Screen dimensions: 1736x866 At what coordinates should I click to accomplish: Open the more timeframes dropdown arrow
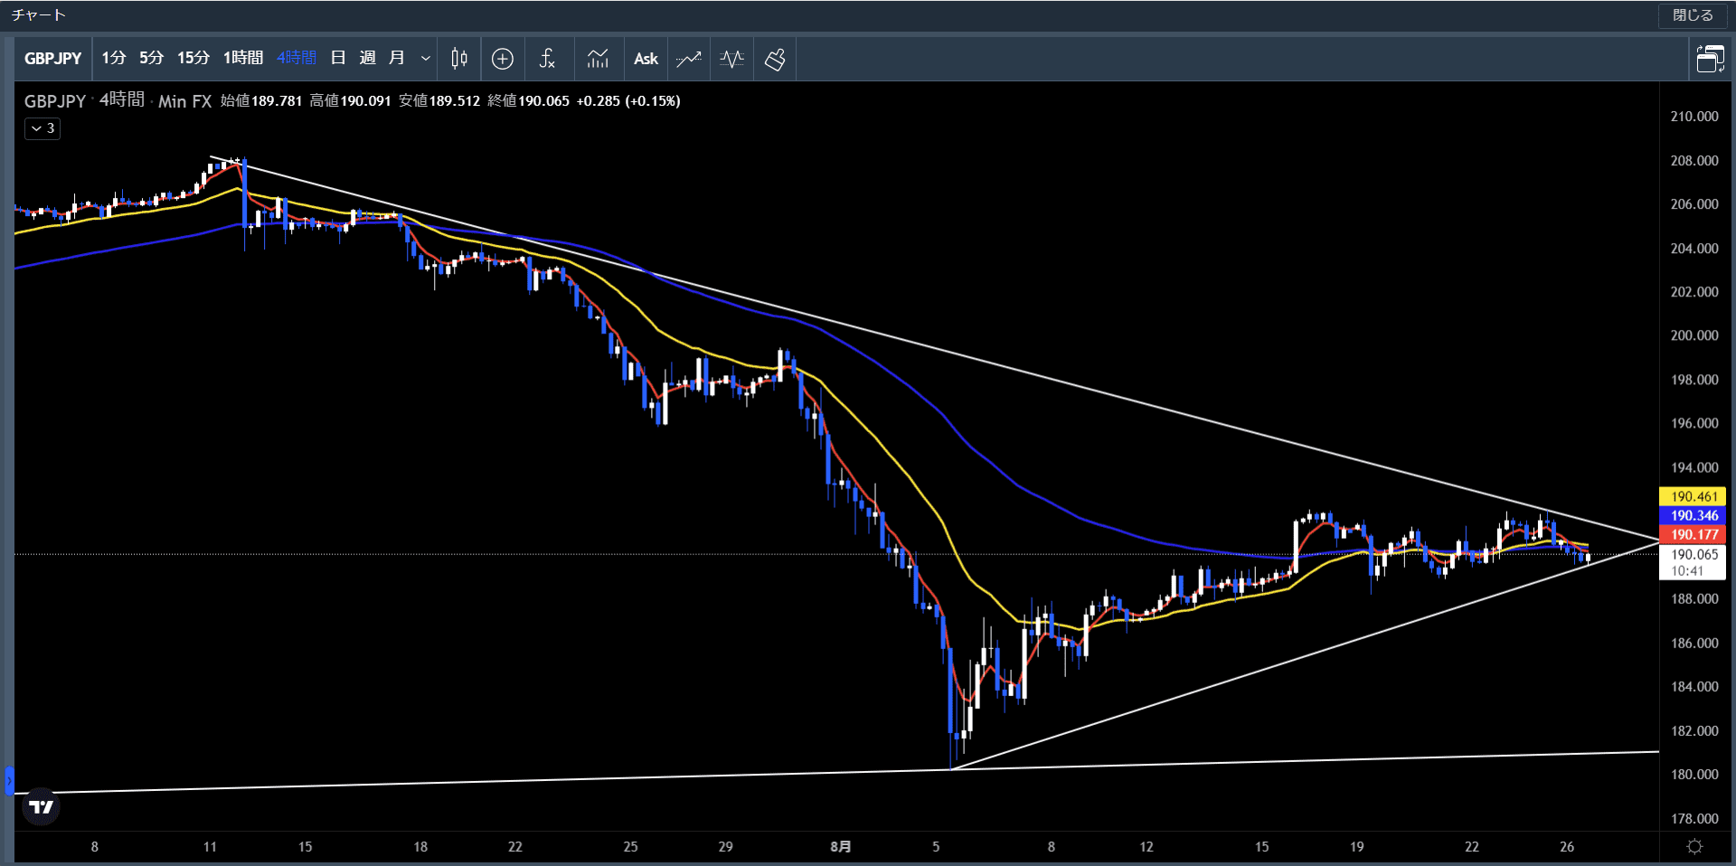pyautogui.click(x=425, y=59)
